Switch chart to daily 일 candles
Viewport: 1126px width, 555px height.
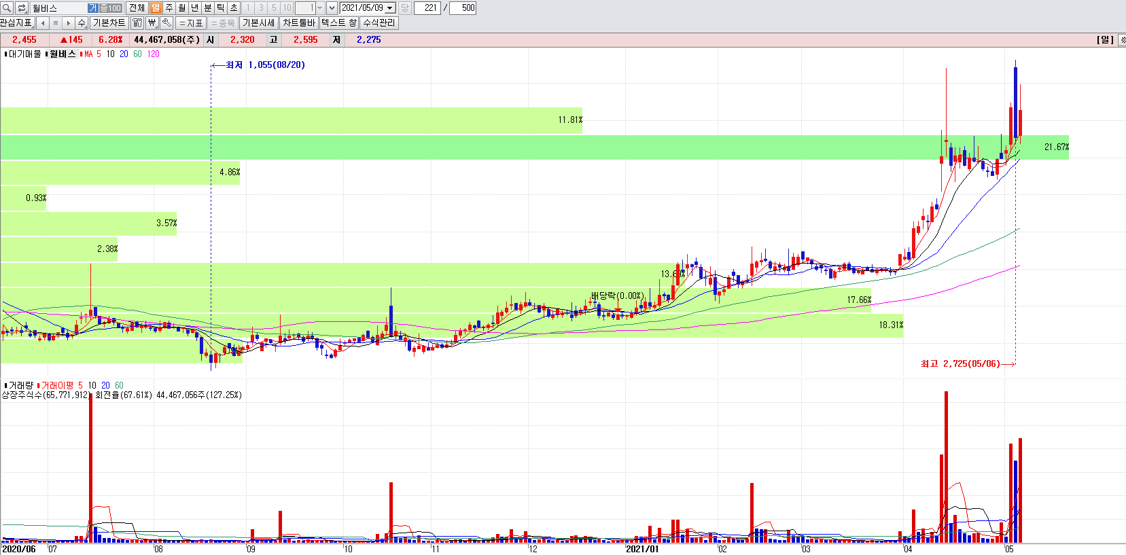pos(156,8)
